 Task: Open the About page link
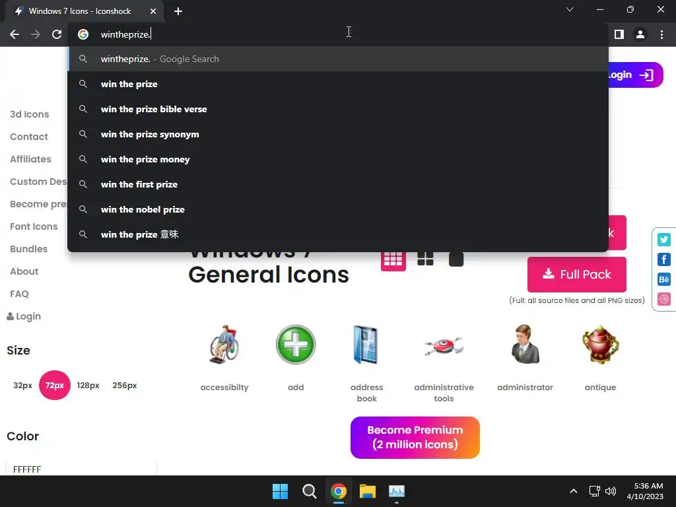[24, 271]
